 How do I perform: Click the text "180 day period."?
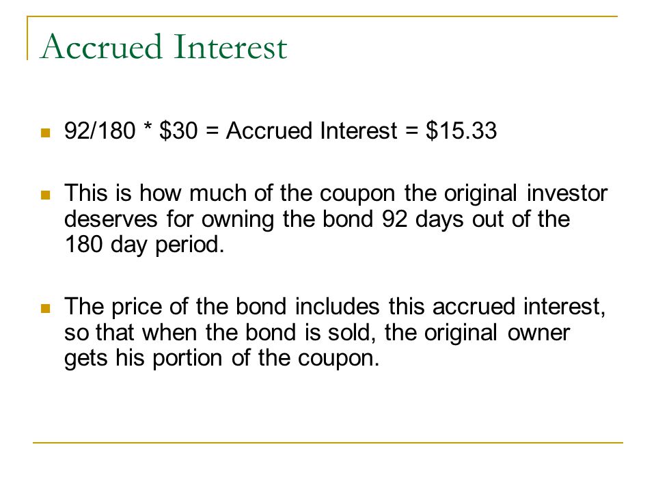click(x=144, y=245)
